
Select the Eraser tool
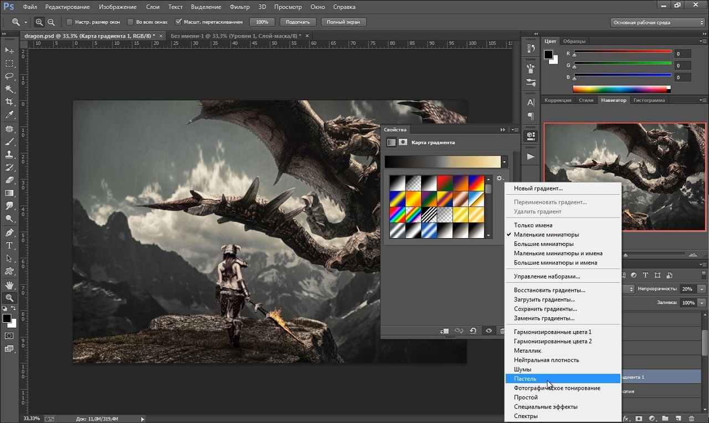9,180
